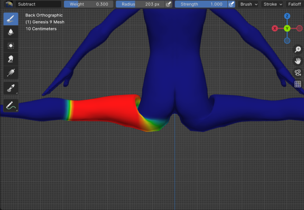Click the blue Z axis gizmo

point(287,16)
